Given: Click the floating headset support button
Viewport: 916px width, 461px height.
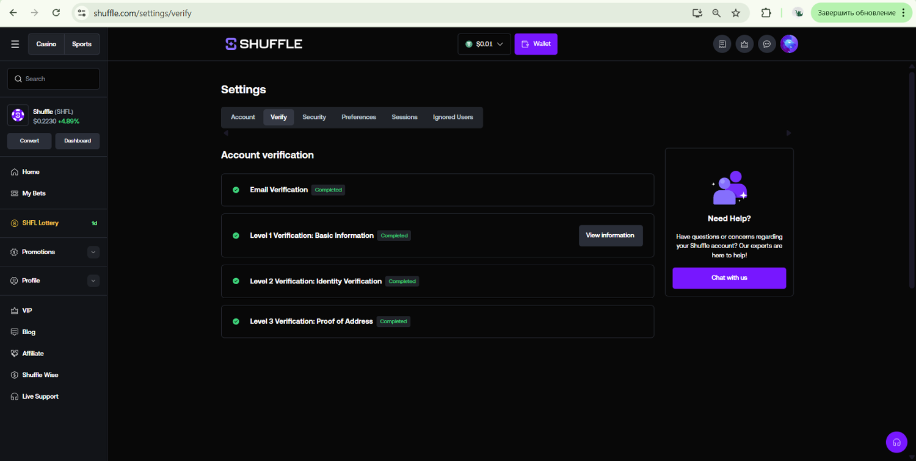Looking at the screenshot, I should click(896, 442).
